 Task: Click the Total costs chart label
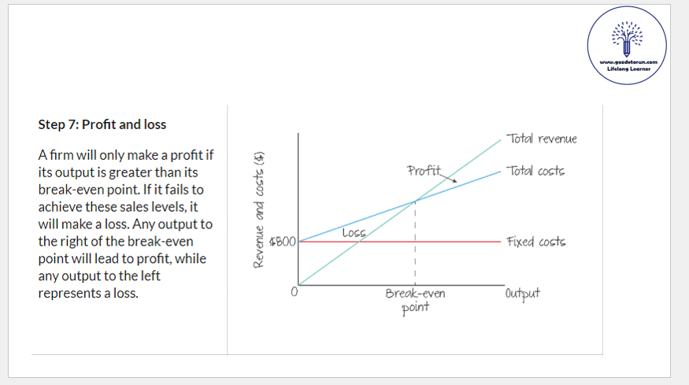click(x=535, y=170)
